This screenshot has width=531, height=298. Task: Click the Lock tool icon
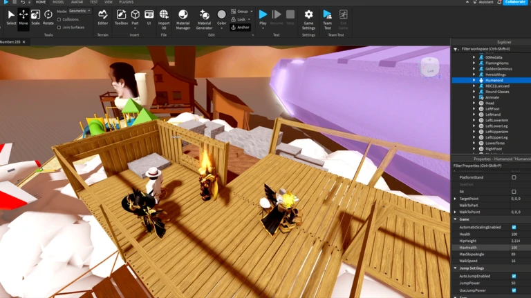point(233,19)
